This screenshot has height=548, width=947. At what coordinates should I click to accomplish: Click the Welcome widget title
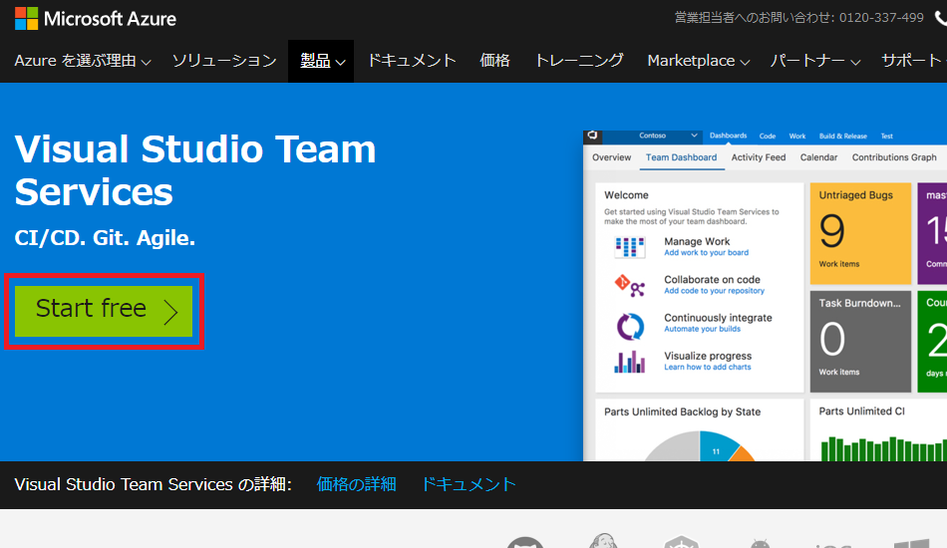point(626,195)
